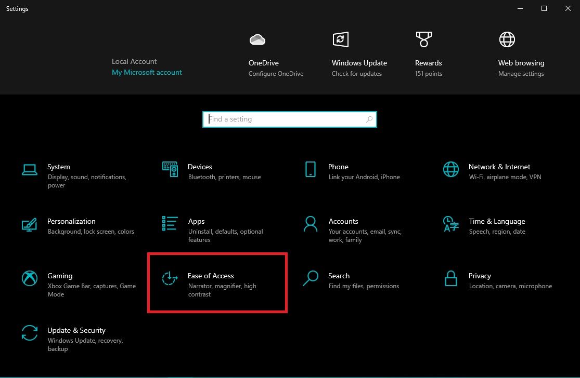The height and width of the screenshot is (378, 580).
Task: Click the Time & Language title
Action: click(497, 222)
